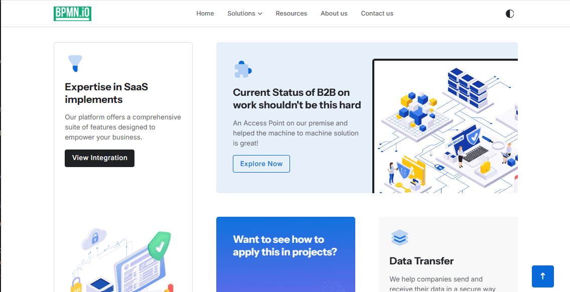Click the View Integration button
570x292 pixels.
(x=99, y=158)
